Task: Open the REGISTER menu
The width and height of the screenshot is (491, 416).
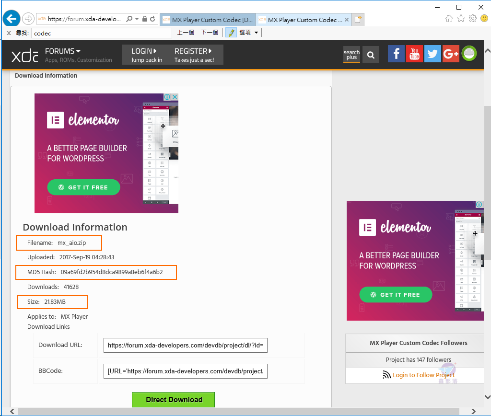Action: pyautogui.click(x=194, y=55)
